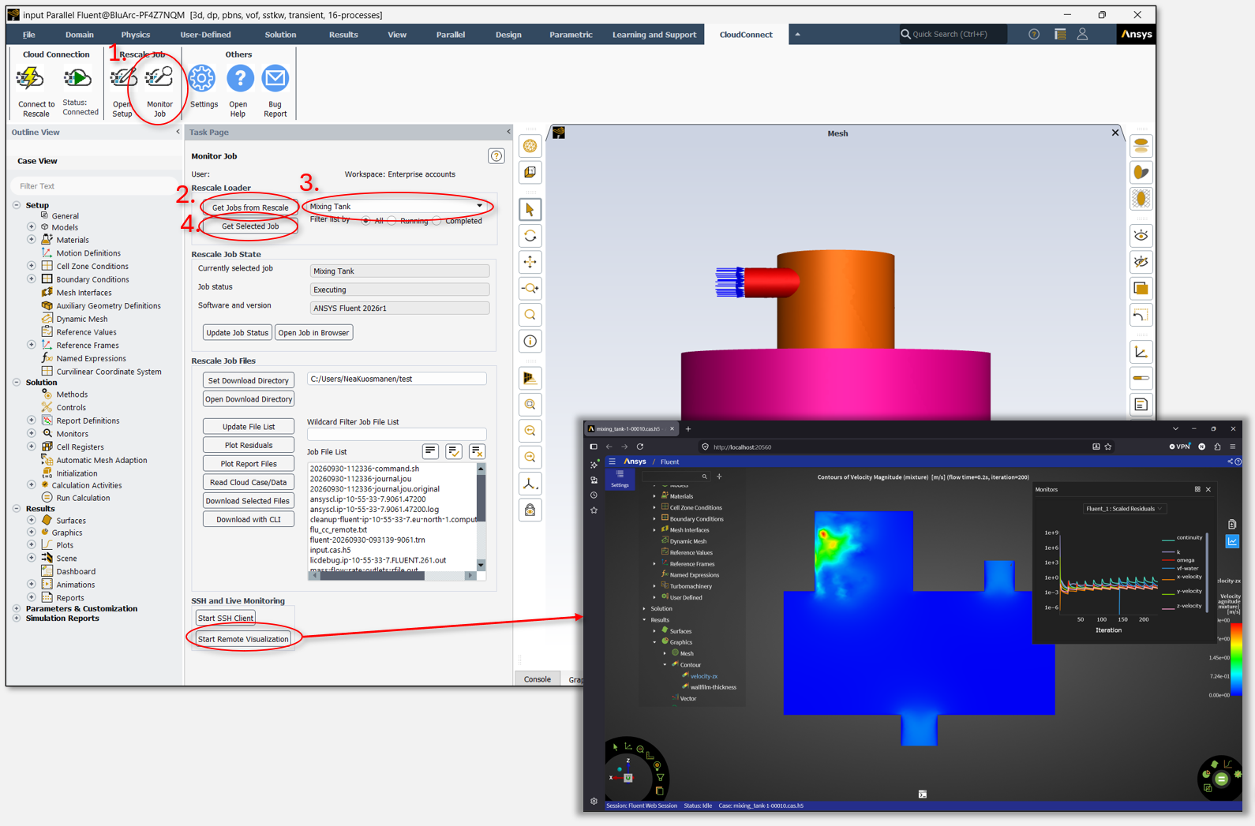Select the Completed filter radio button
The width and height of the screenshot is (1255, 826).
click(436, 222)
